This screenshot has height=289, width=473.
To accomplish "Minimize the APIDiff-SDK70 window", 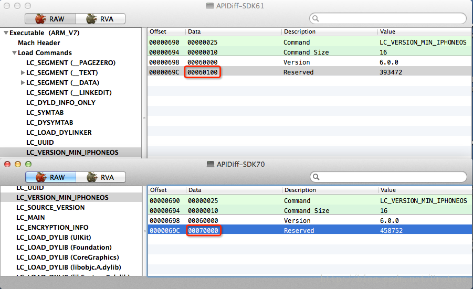I will (x=18, y=164).
